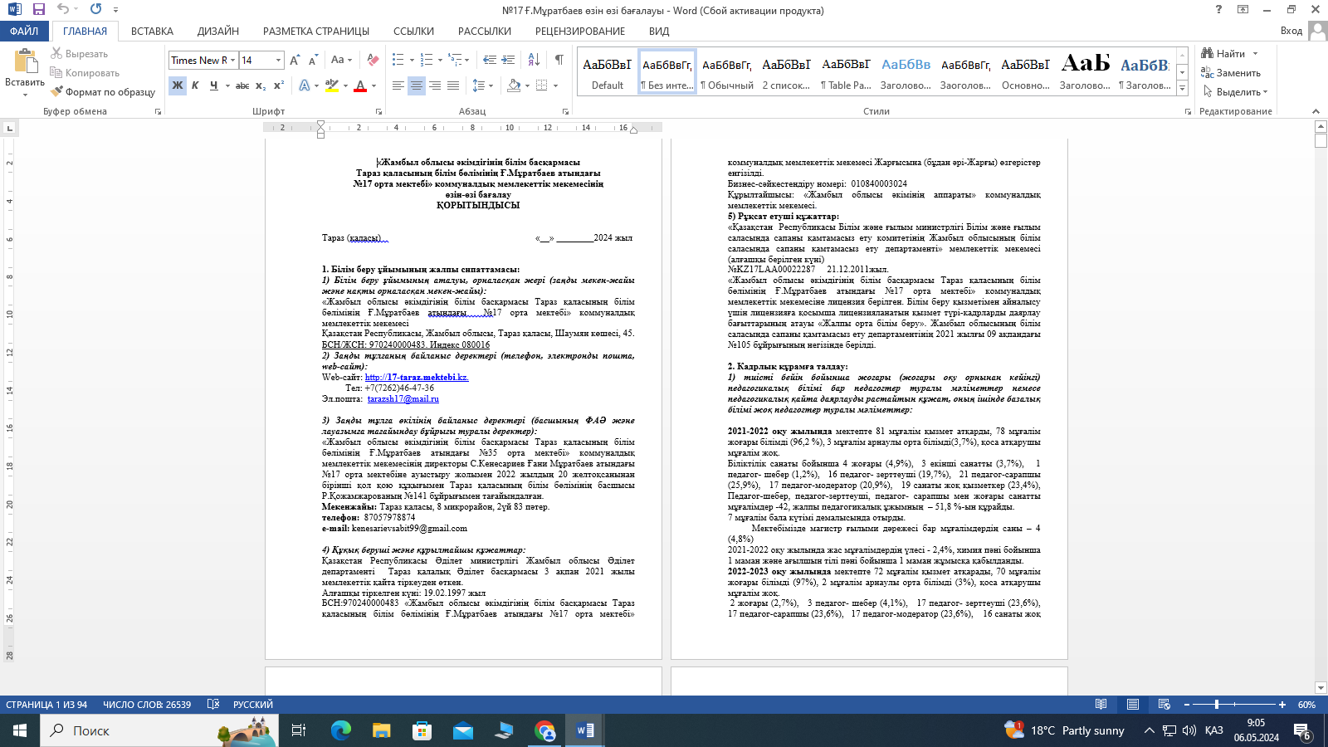This screenshot has height=747, width=1328.
Task: Click the Undo arrow icon
Action: 64,9
